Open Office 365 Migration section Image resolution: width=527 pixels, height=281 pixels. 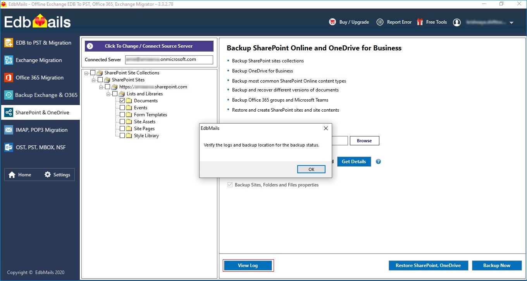pyautogui.click(x=40, y=78)
